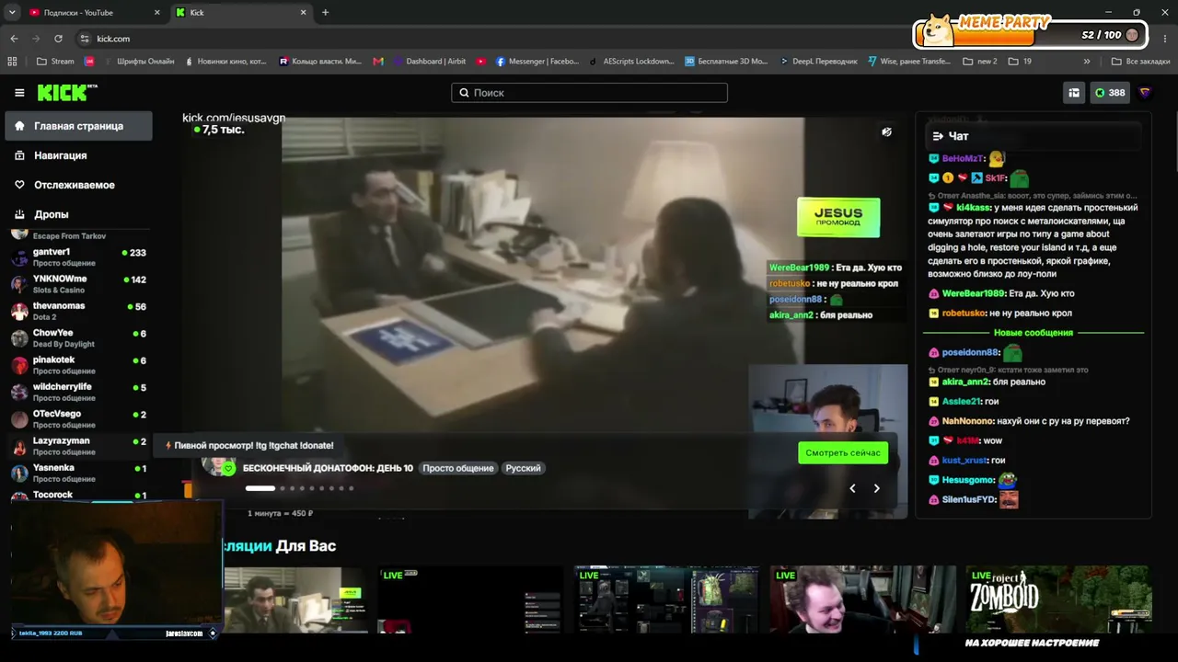Open the laughing streamer live thumbnail
The height and width of the screenshot is (662, 1178).
(862, 599)
